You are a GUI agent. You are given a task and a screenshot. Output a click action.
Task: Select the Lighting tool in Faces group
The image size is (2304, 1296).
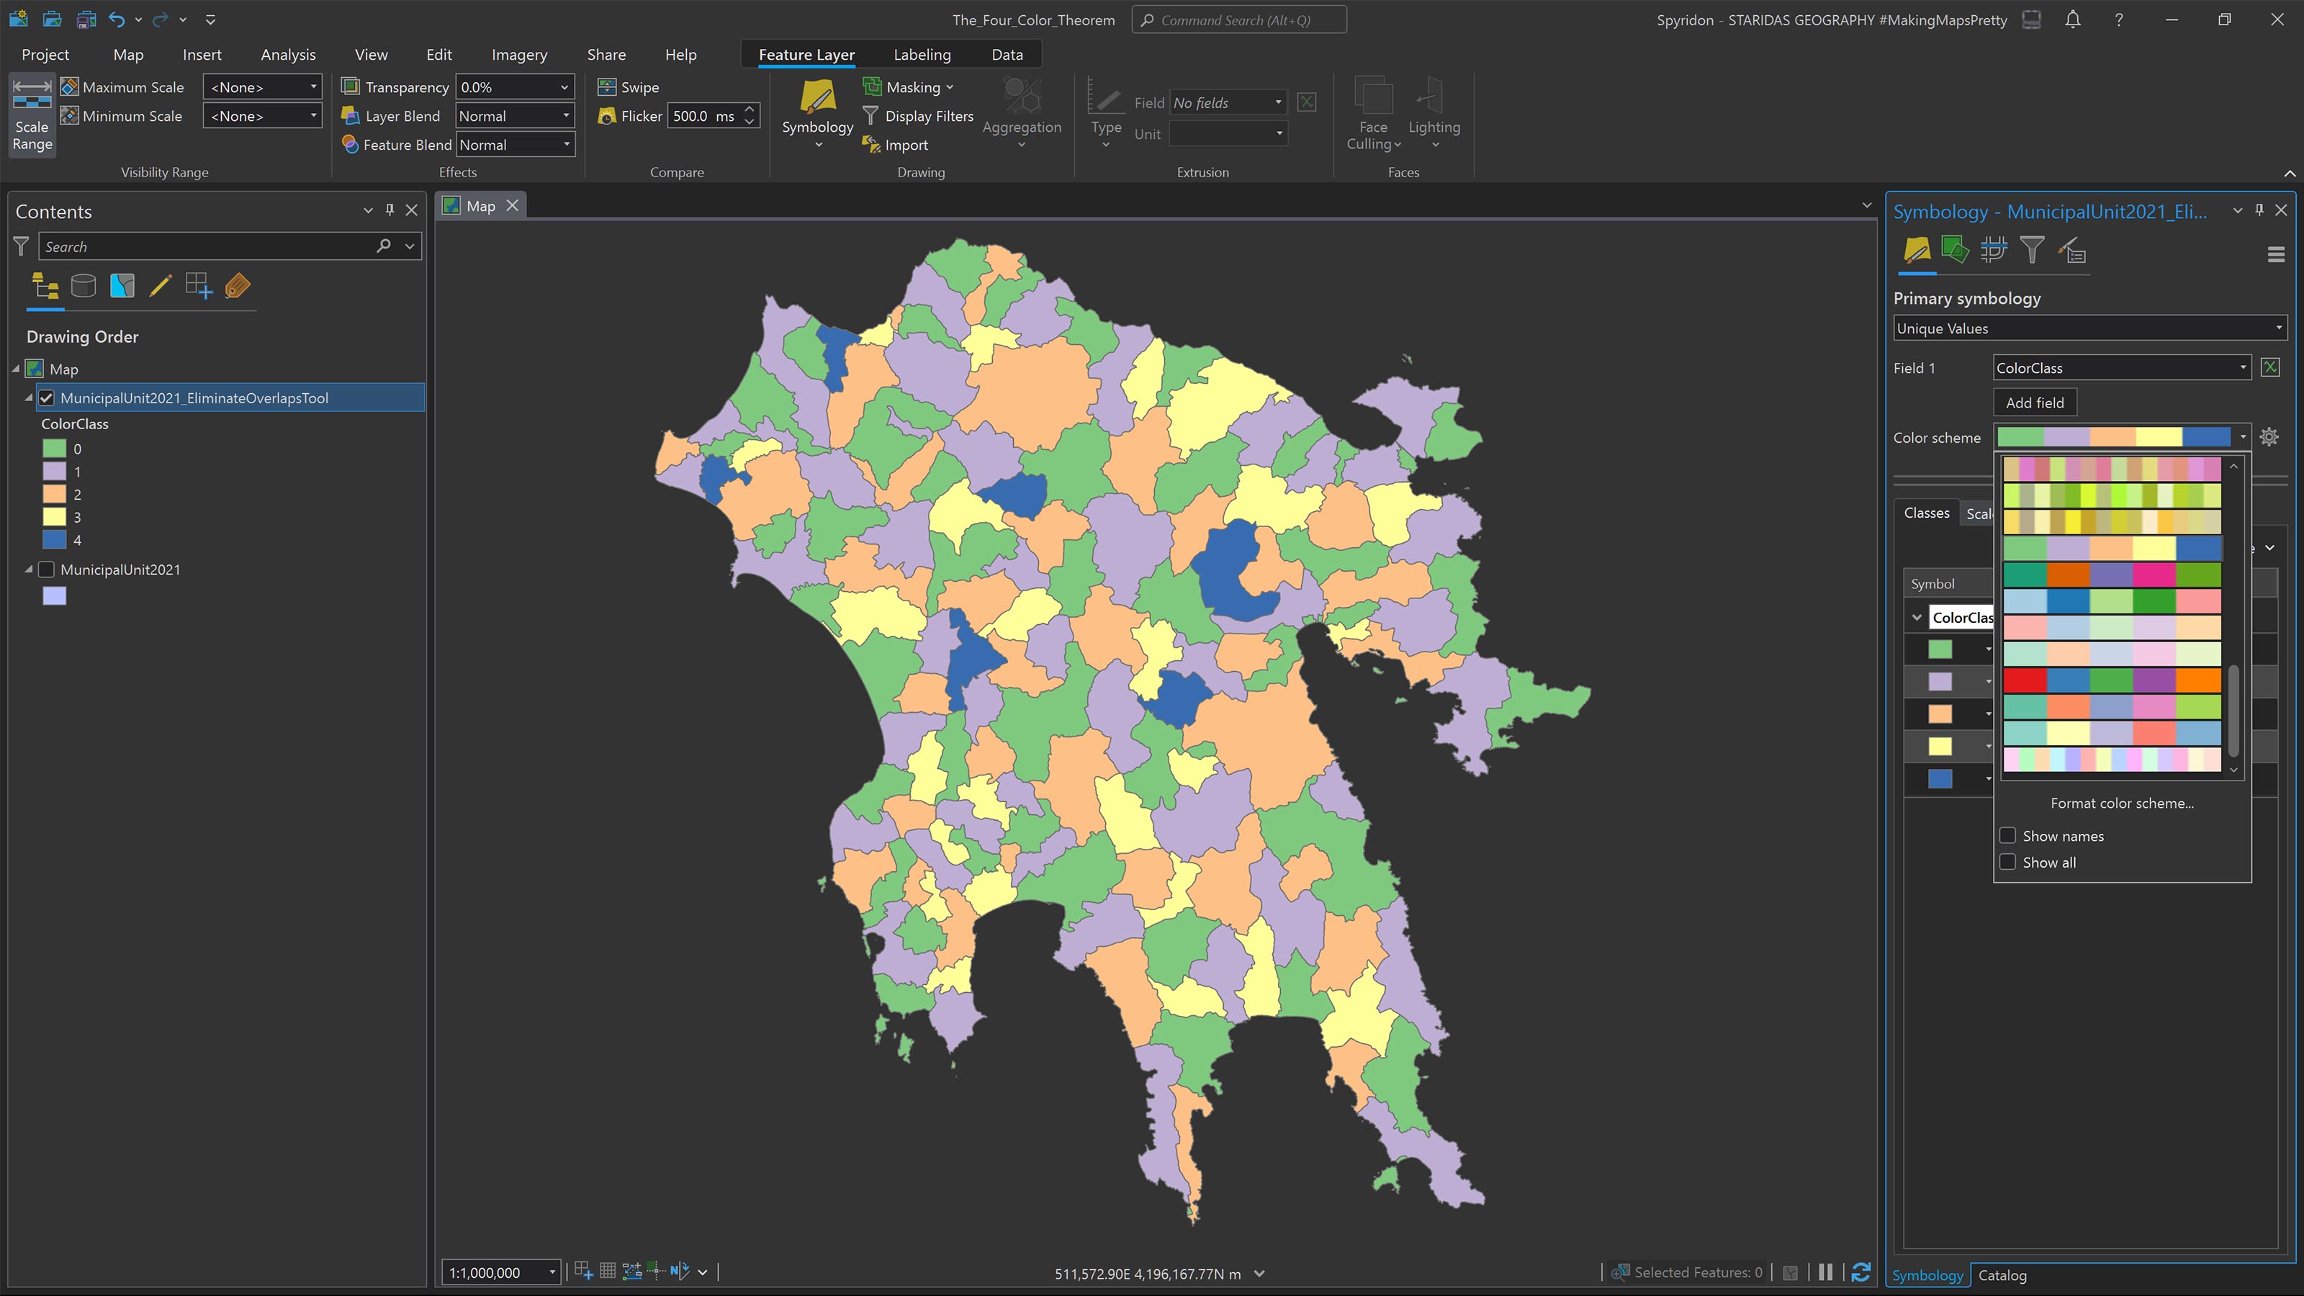(1434, 112)
